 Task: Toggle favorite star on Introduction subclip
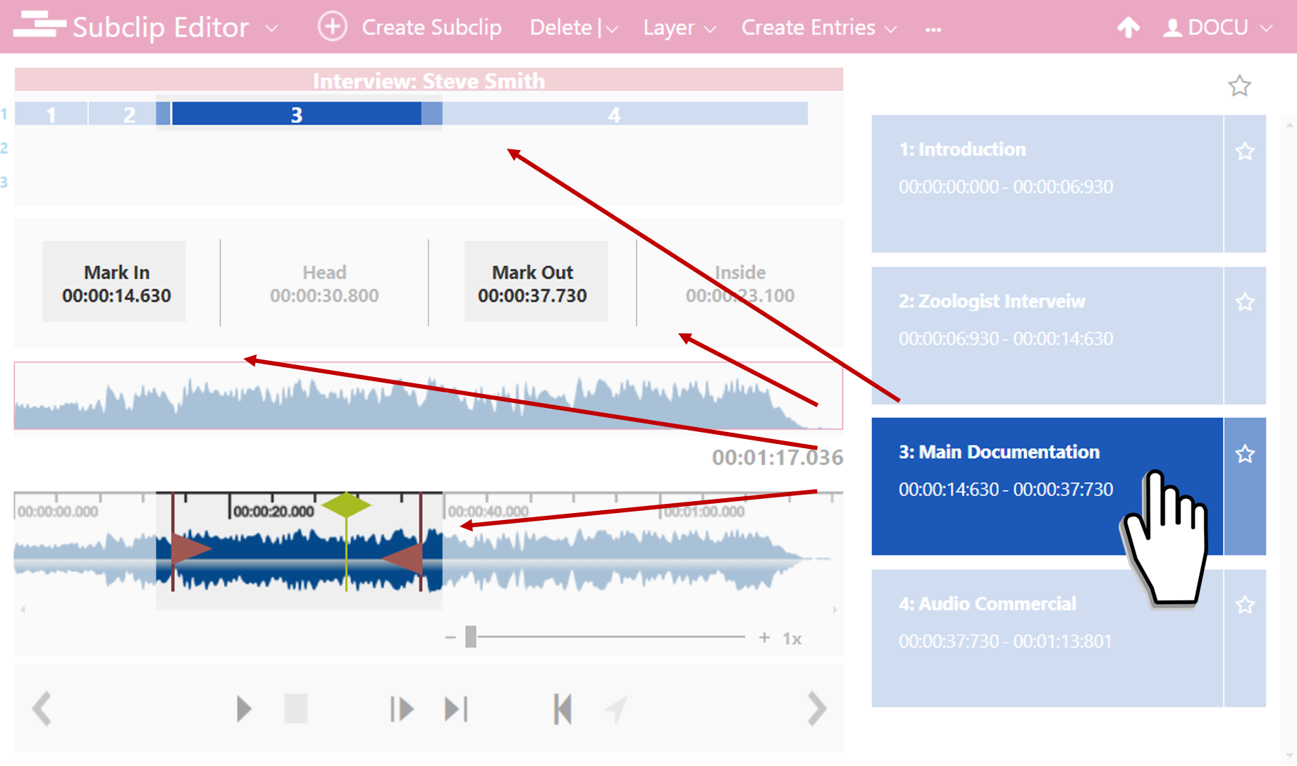tap(1245, 152)
